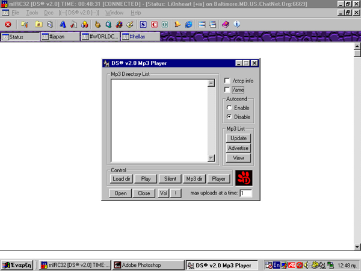Image resolution: width=361 pixels, height=271 pixels.
Task: Click the cascade windows toolbar icon
Action: coord(212,25)
